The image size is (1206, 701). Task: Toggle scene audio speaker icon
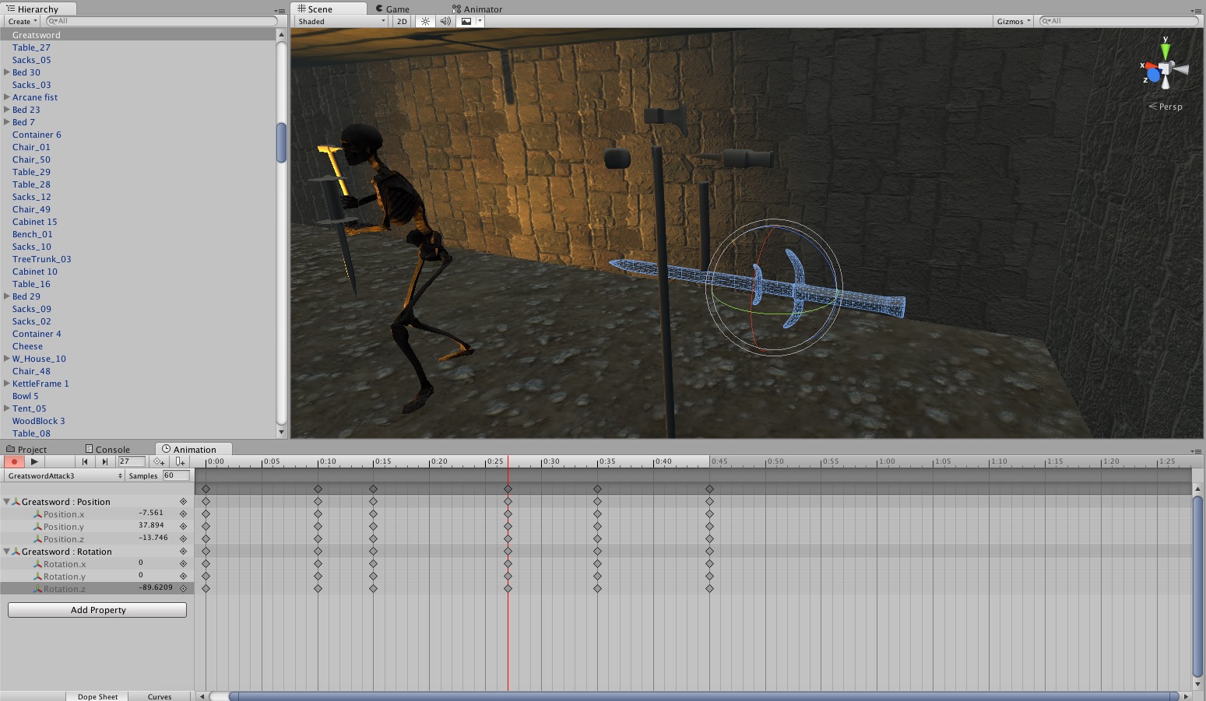[x=445, y=21]
